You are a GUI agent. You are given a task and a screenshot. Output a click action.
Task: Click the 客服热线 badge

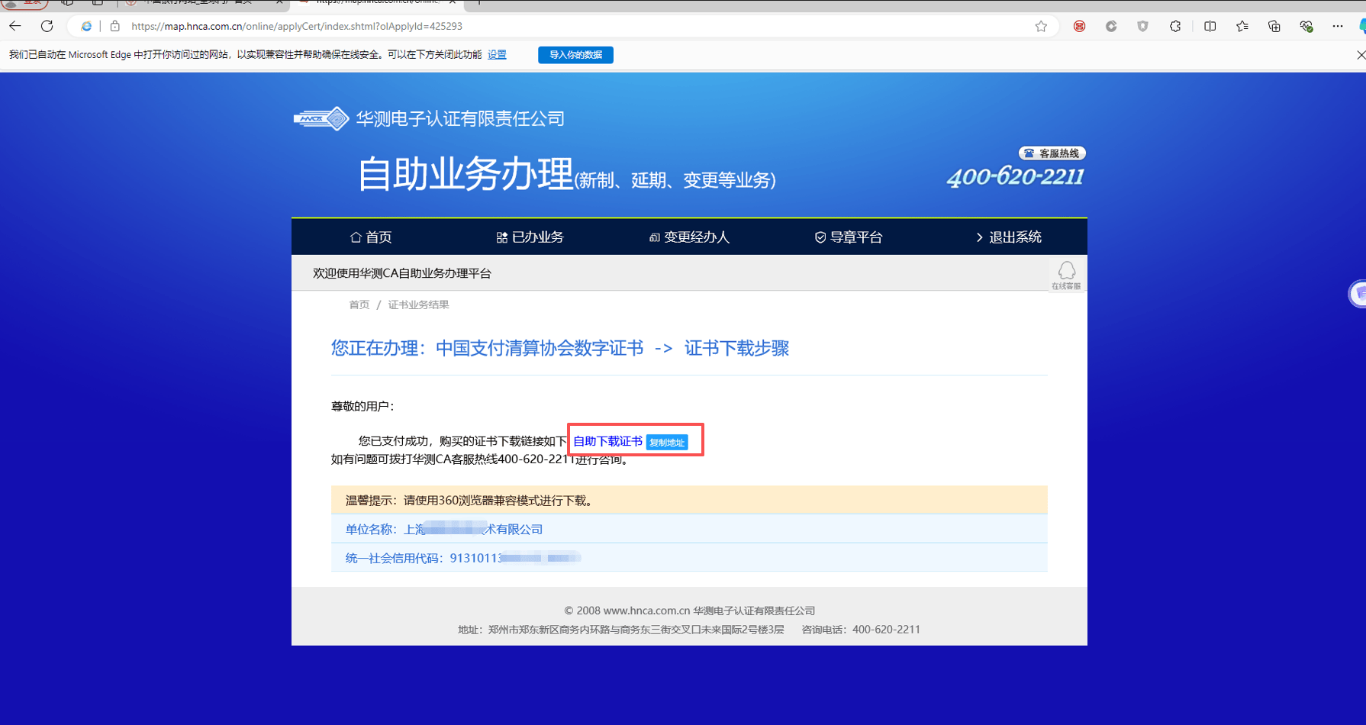(1052, 153)
